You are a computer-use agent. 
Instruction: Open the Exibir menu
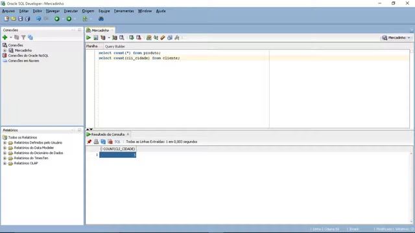point(38,11)
